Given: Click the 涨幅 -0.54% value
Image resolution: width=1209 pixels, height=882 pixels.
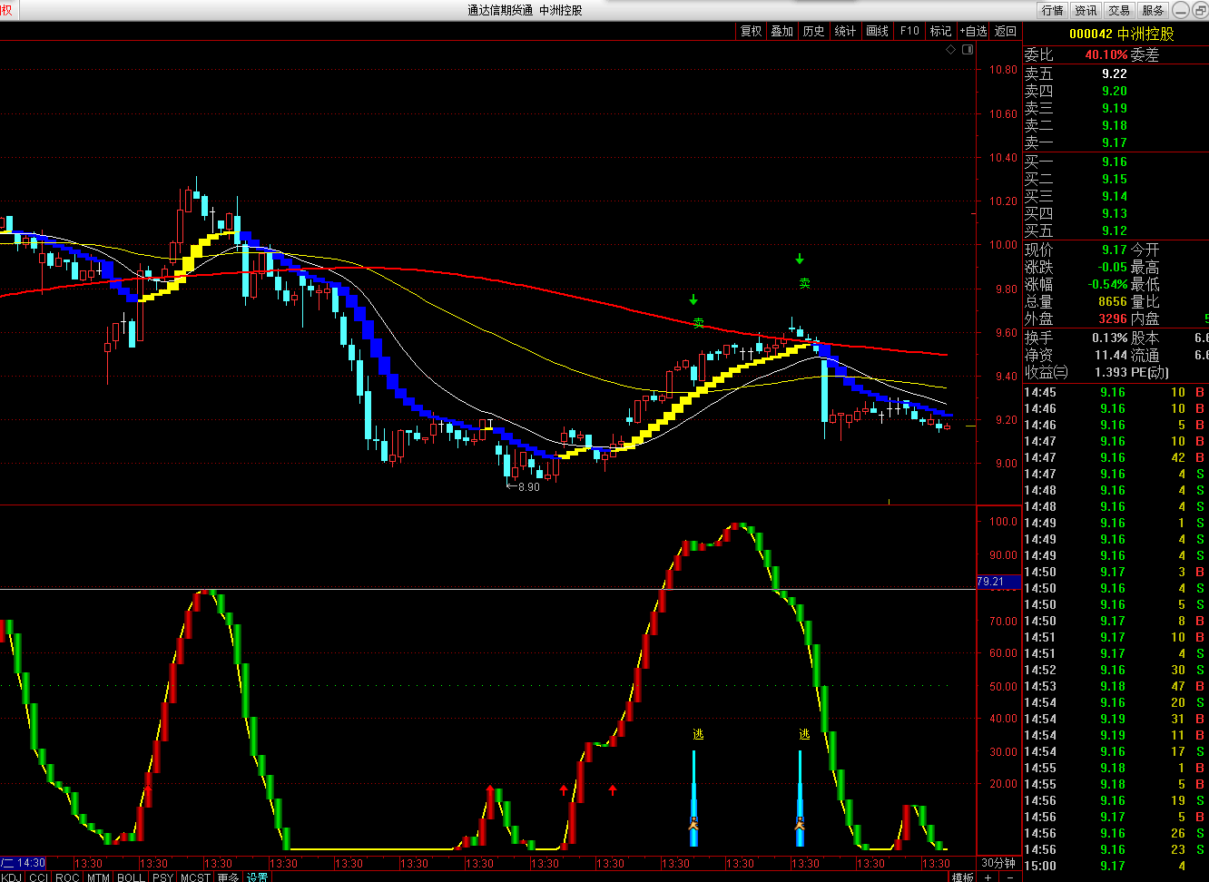Looking at the screenshot, I should point(1109,284).
